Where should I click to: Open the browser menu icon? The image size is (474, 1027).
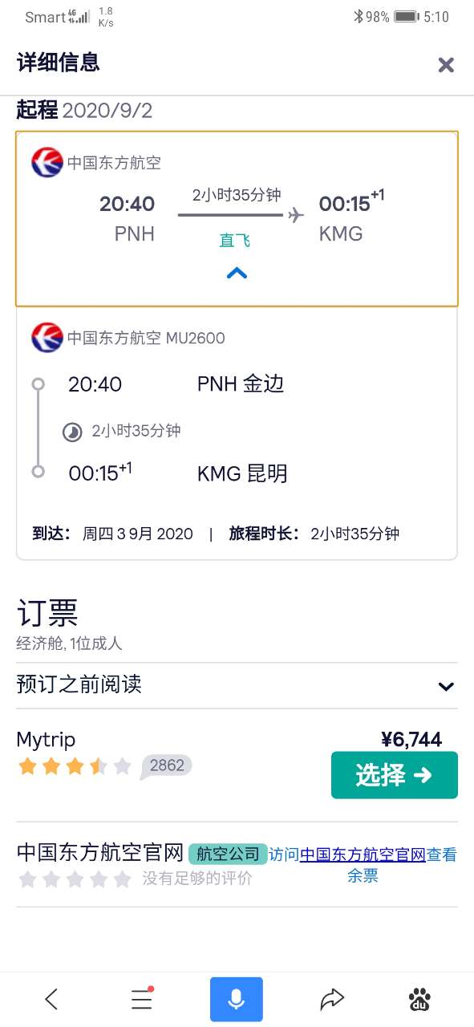pyautogui.click(x=142, y=999)
